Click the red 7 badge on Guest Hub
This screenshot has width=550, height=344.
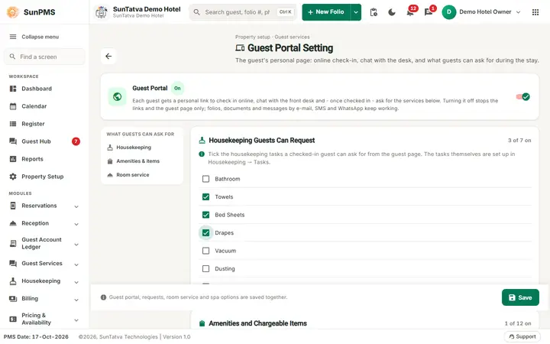pos(76,141)
